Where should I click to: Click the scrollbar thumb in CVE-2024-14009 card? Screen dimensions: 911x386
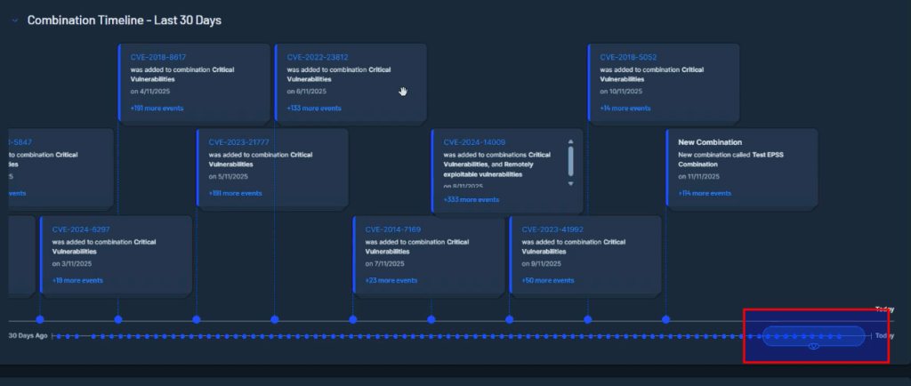[570, 160]
